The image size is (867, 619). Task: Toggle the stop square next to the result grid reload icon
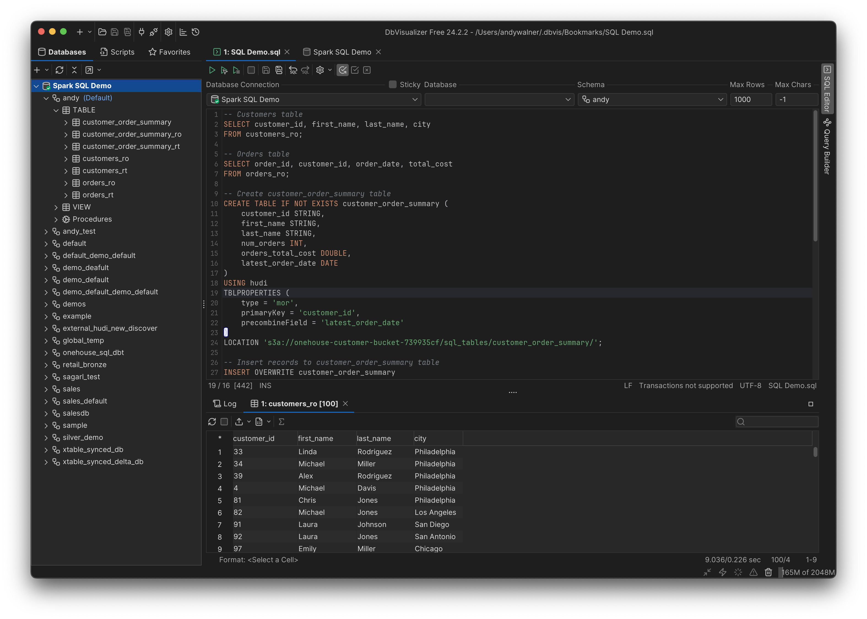224,422
